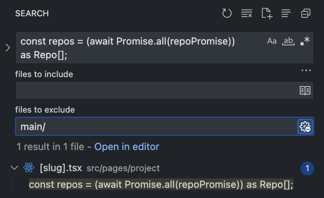Screen dimensions: 324x198
Task: Collapse the [slug].tsx result group
Action: (14, 168)
